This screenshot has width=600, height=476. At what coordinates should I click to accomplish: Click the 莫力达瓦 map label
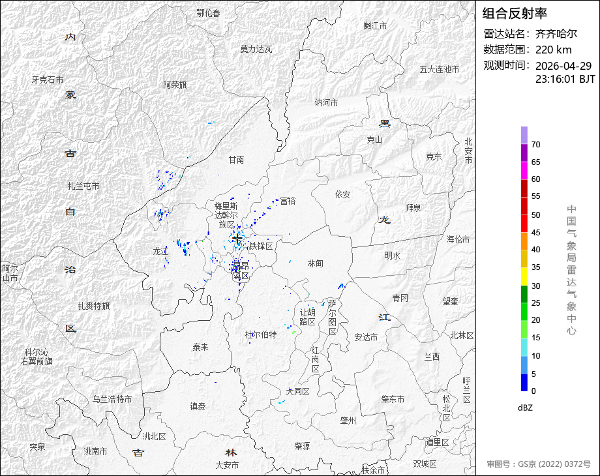coord(256,49)
